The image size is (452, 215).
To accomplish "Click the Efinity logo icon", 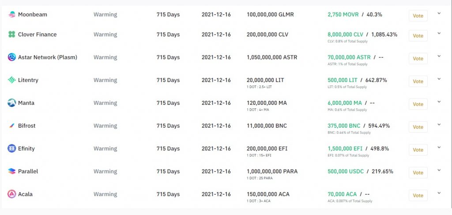I will pos(12,148).
